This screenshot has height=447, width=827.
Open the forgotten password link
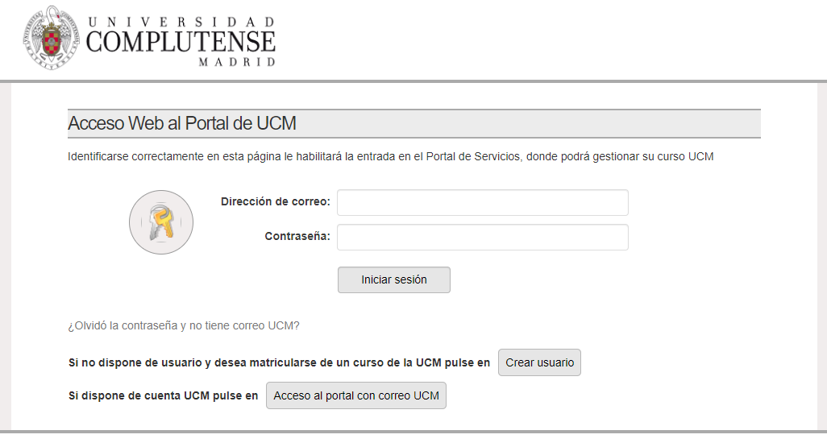184,326
